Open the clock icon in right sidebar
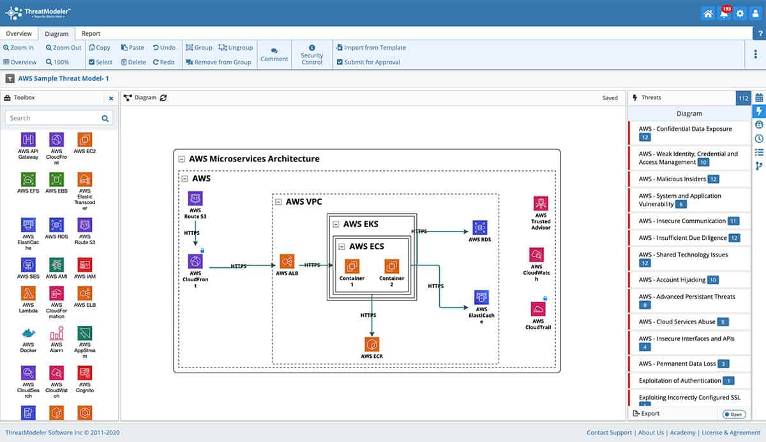This screenshot has width=766, height=442. click(x=759, y=138)
